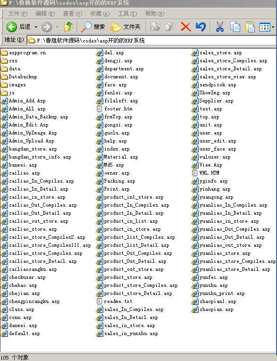This screenshot has width=277, height=361.
Task: Click the grey Forward arrow icon
Action: (47, 27)
